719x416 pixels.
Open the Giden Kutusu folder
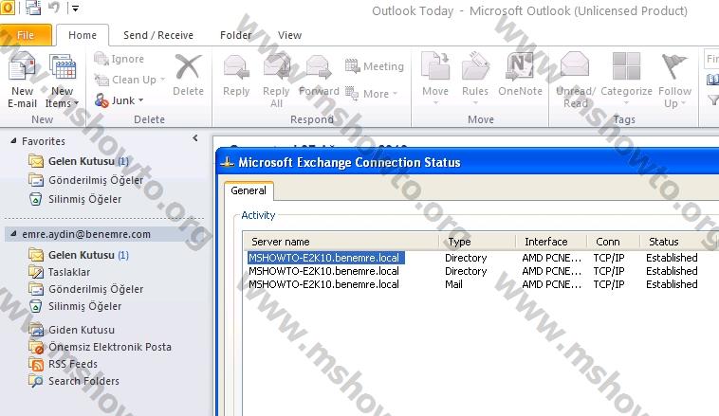(71, 330)
